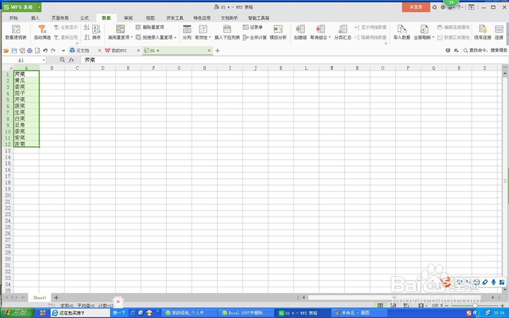The height and width of the screenshot is (318, 509).
Task: Expand 全部刷新 refresh all dropdown
Action: point(433,38)
